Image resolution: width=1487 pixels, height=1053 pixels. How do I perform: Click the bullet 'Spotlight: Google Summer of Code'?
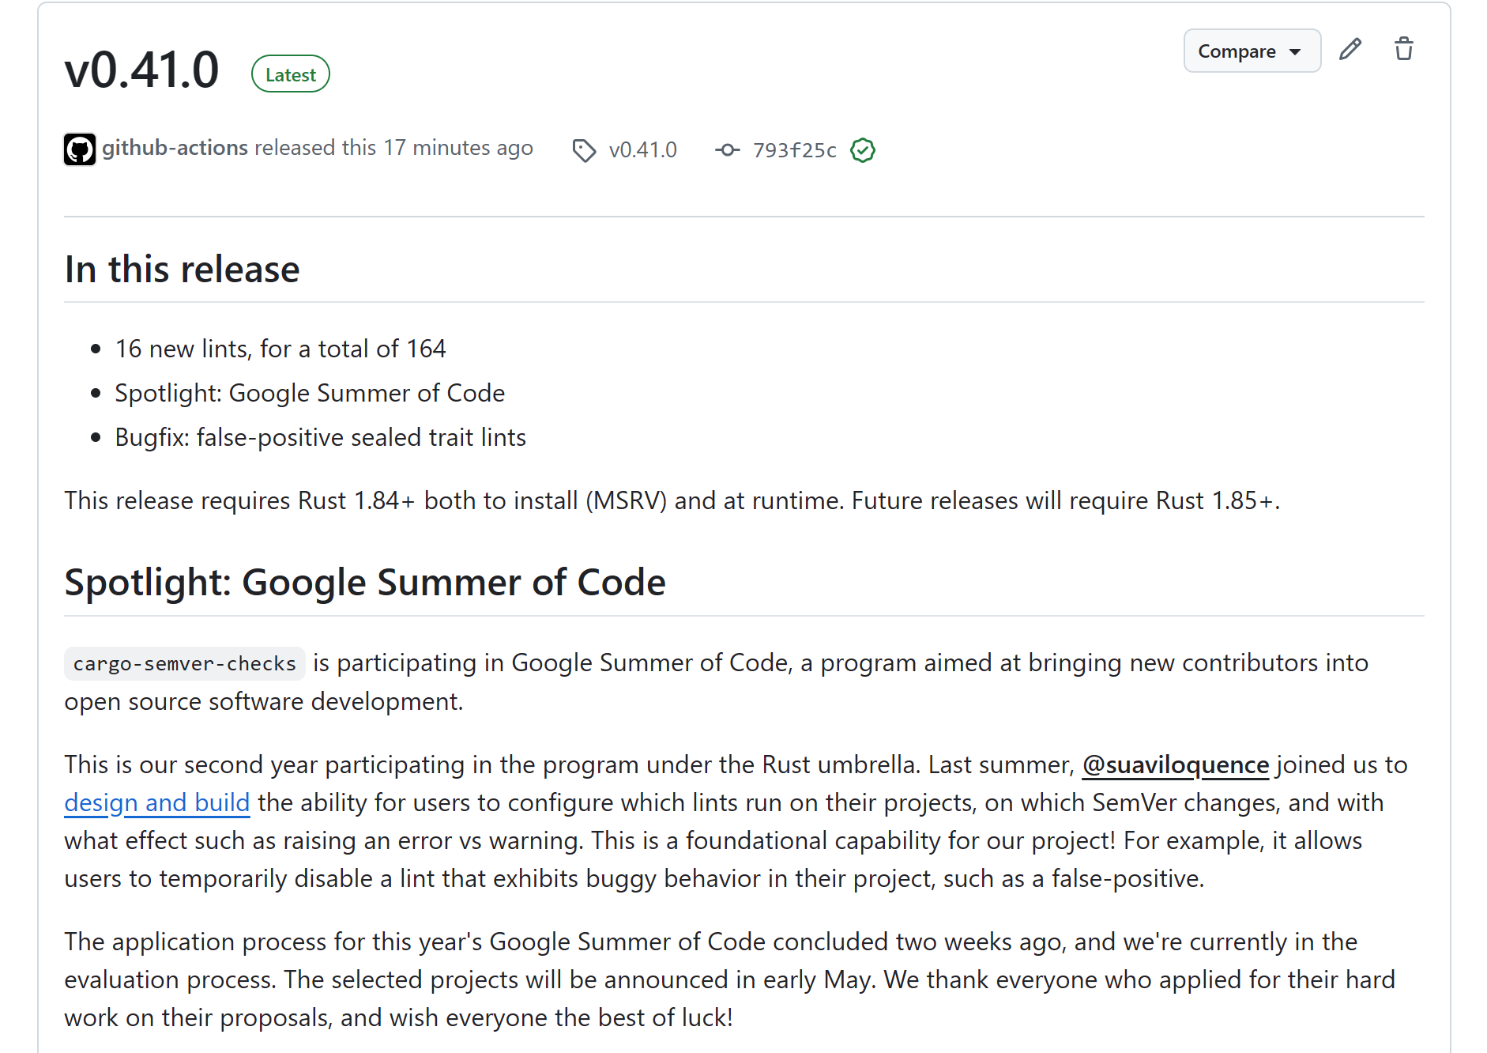coord(310,393)
